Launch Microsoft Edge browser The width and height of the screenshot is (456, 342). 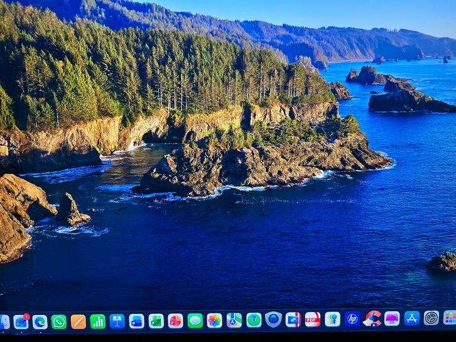coord(40,322)
